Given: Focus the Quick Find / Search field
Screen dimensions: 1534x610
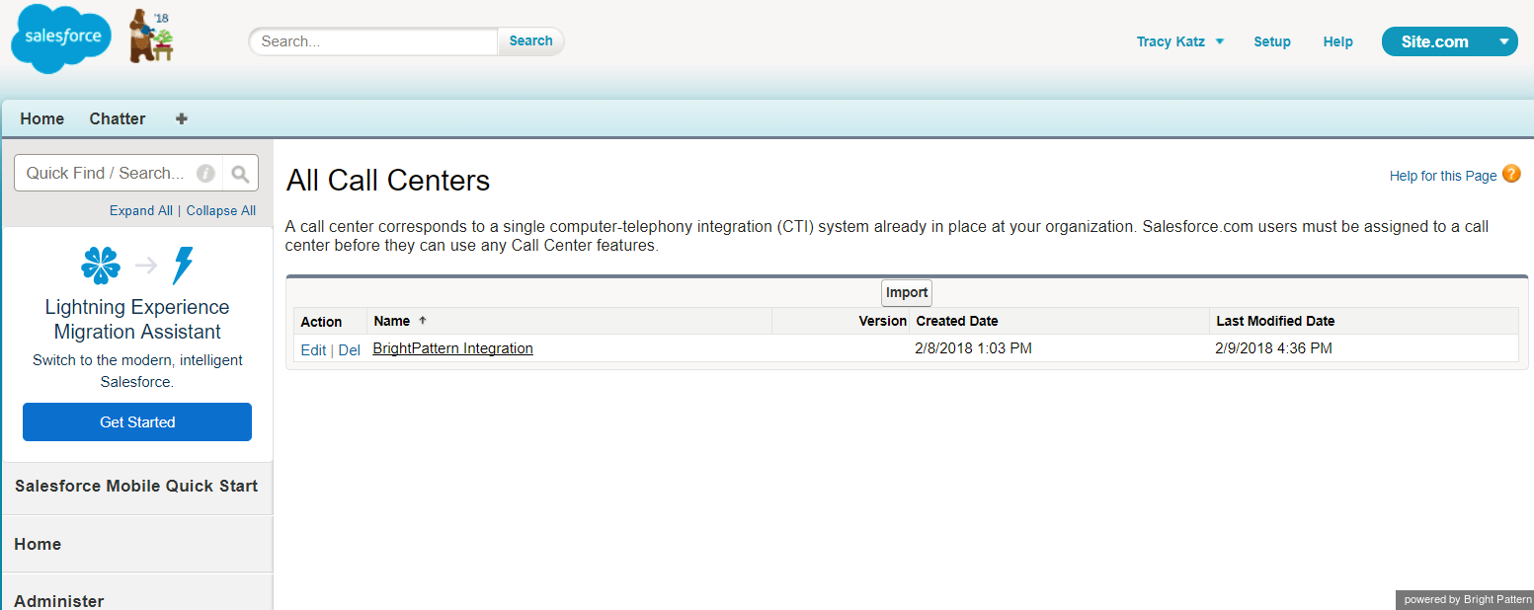Looking at the screenshot, I should tap(119, 174).
